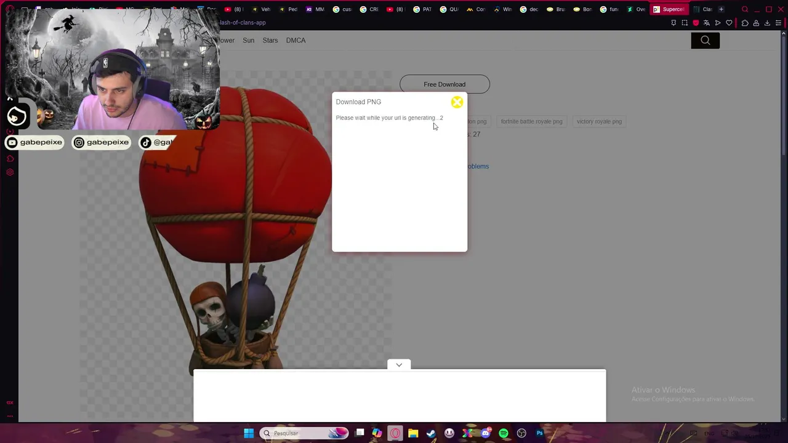
Task: Switch to the Supercell browser tab
Action: pyautogui.click(x=670, y=9)
